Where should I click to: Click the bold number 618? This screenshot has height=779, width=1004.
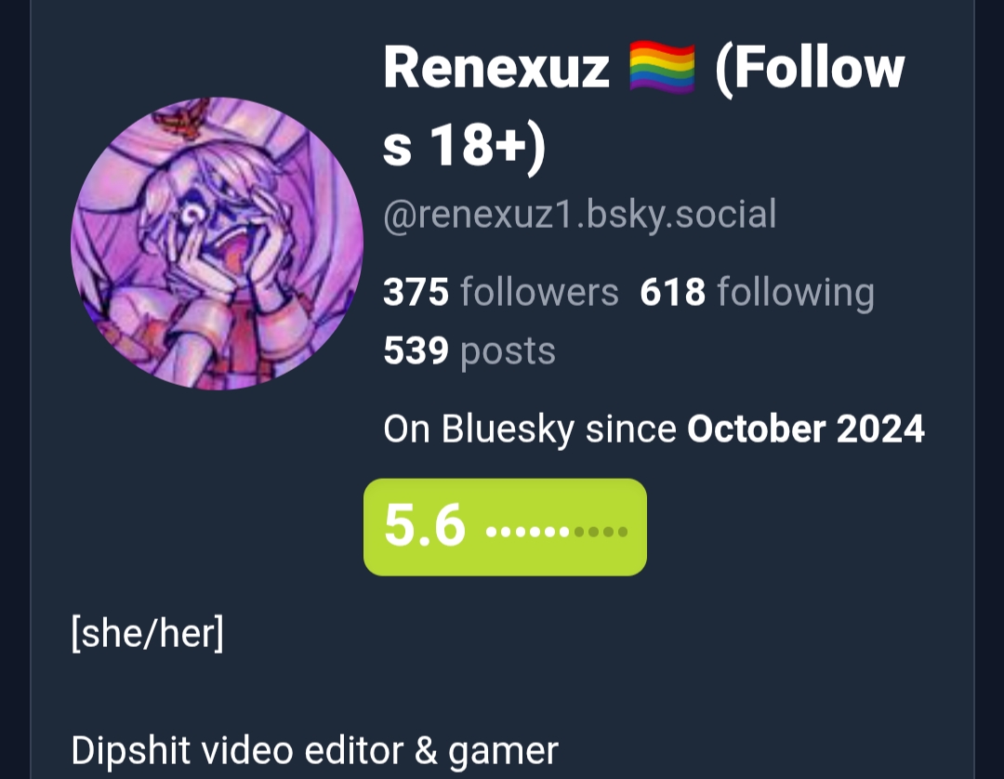coord(672,293)
